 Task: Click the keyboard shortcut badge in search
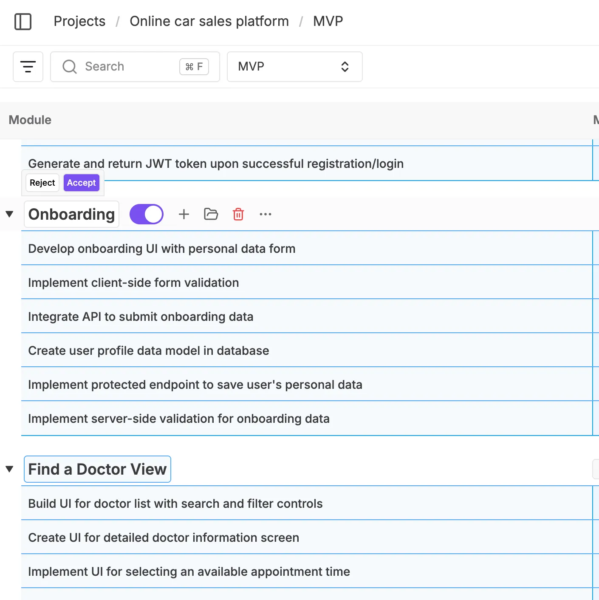pyautogui.click(x=194, y=66)
